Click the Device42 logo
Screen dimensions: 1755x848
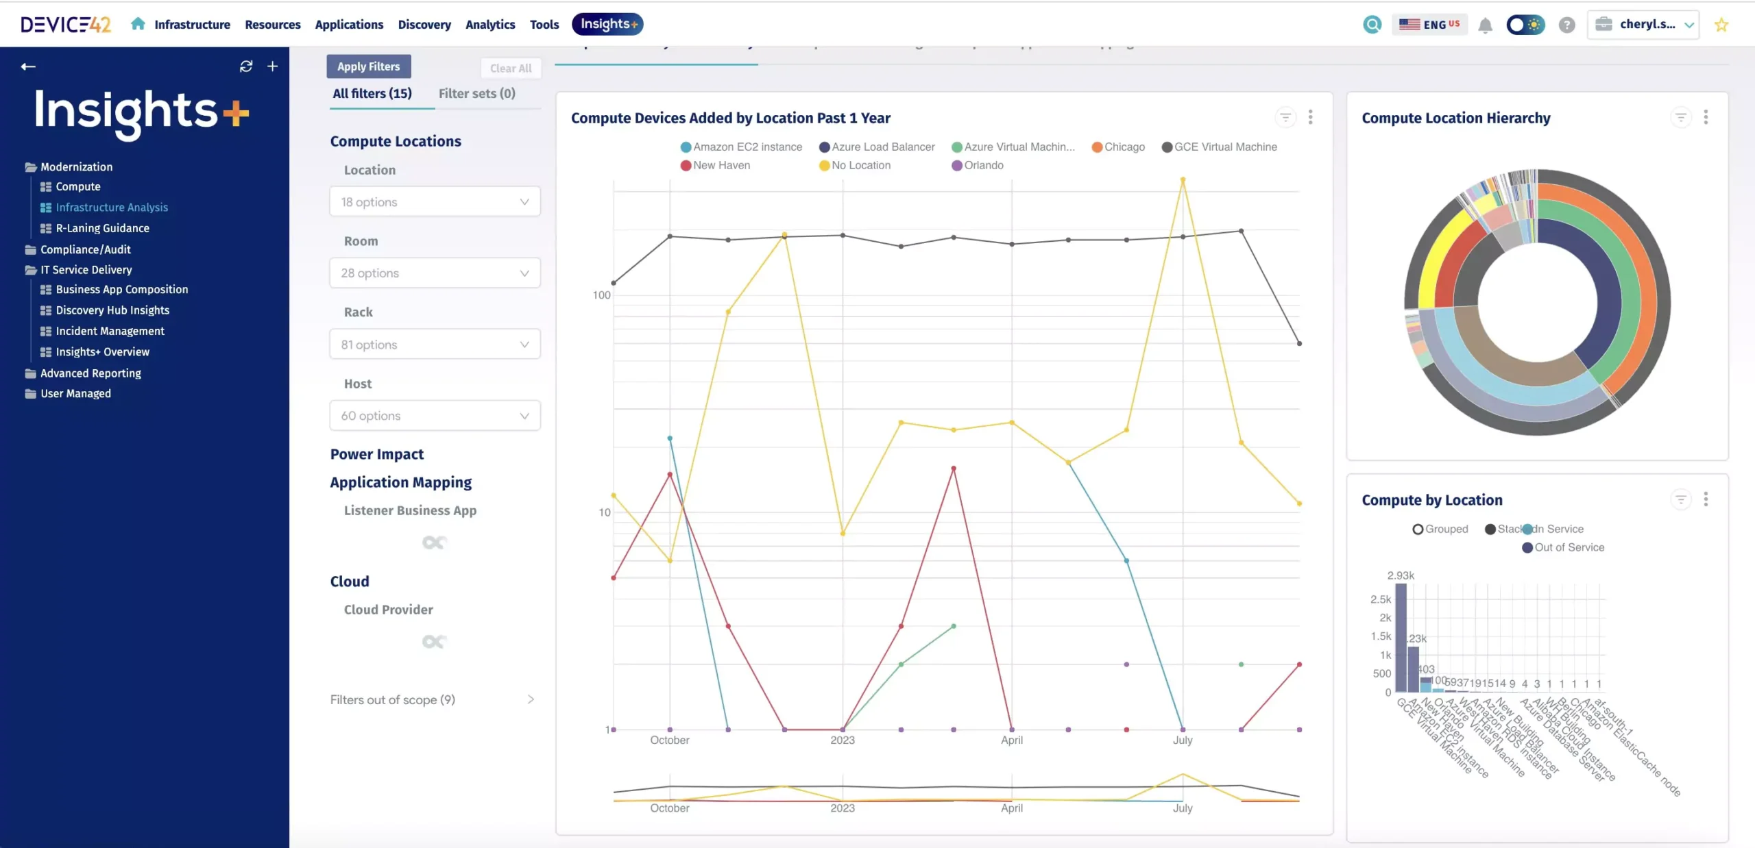pyautogui.click(x=66, y=25)
